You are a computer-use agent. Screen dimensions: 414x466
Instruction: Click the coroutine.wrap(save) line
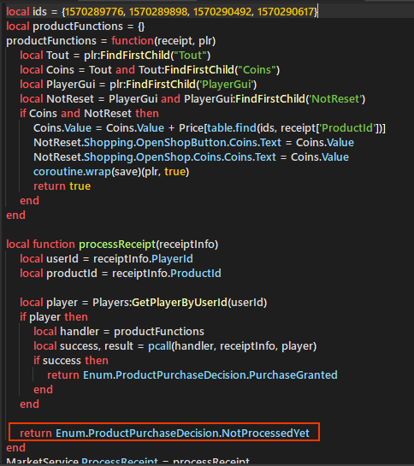click(111, 172)
